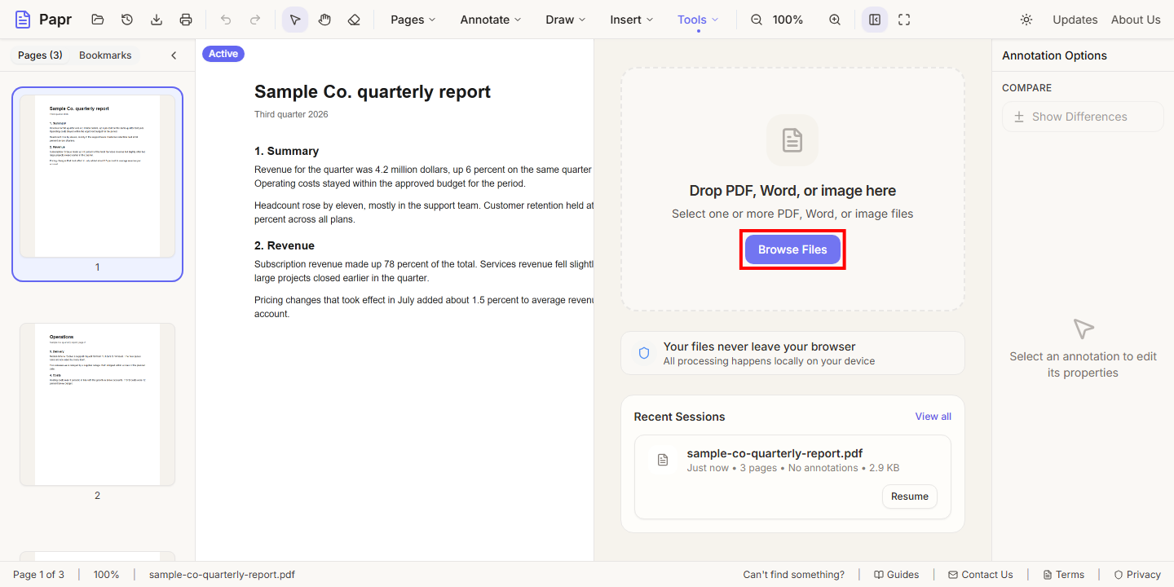Viewport: 1174px width, 587px height.
Task: Open a file with the folder icon
Action: click(98, 20)
